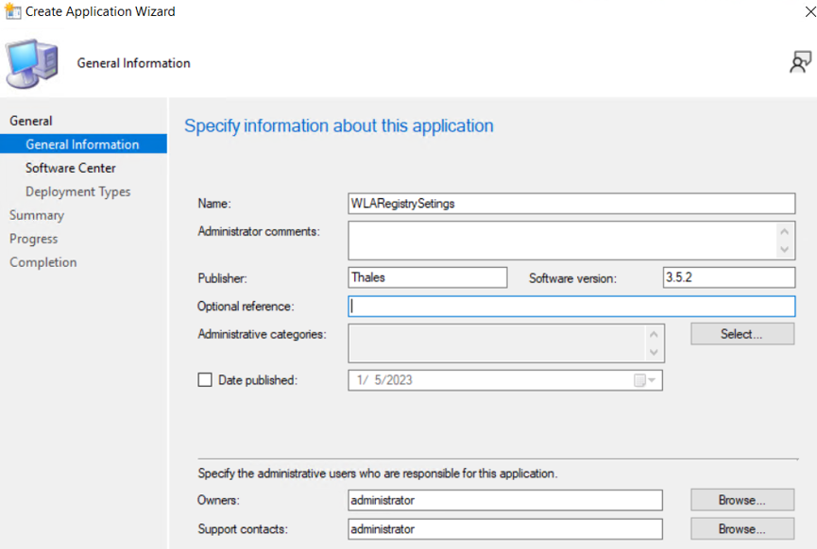Click the 'Administrator comments:' label
The width and height of the screenshot is (817, 549).
click(259, 231)
